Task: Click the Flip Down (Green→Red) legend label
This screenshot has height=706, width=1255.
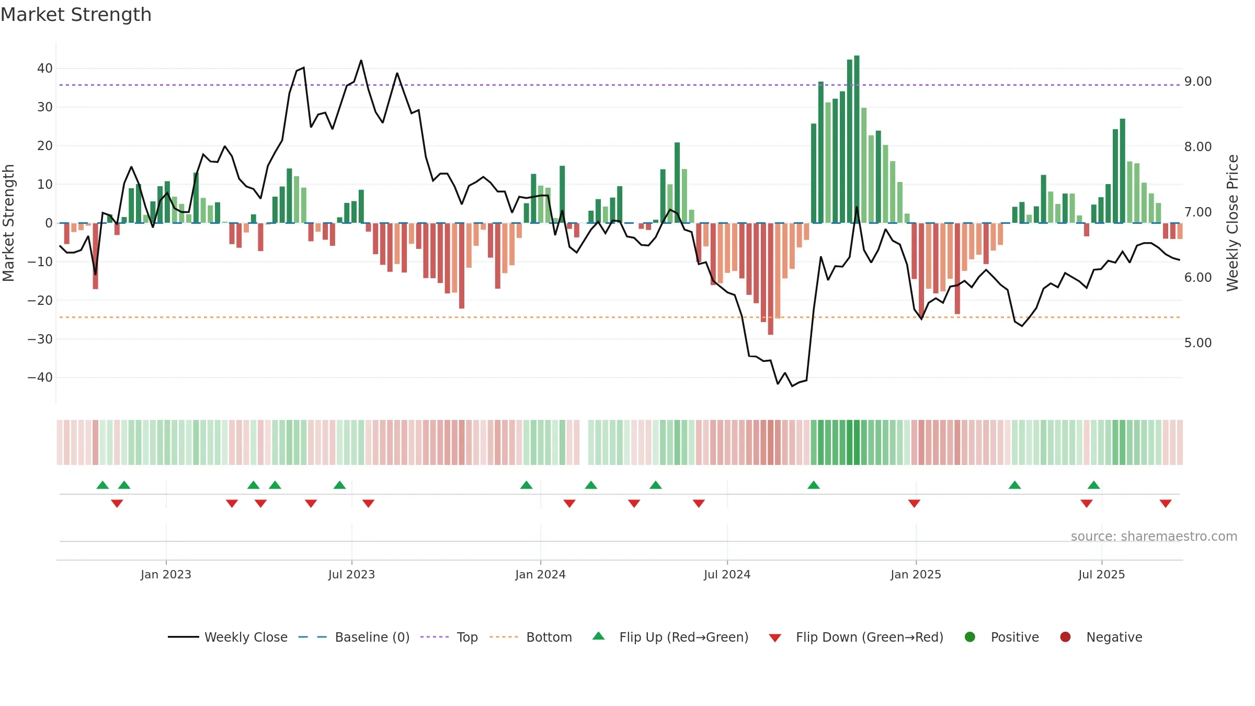Action: click(870, 637)
